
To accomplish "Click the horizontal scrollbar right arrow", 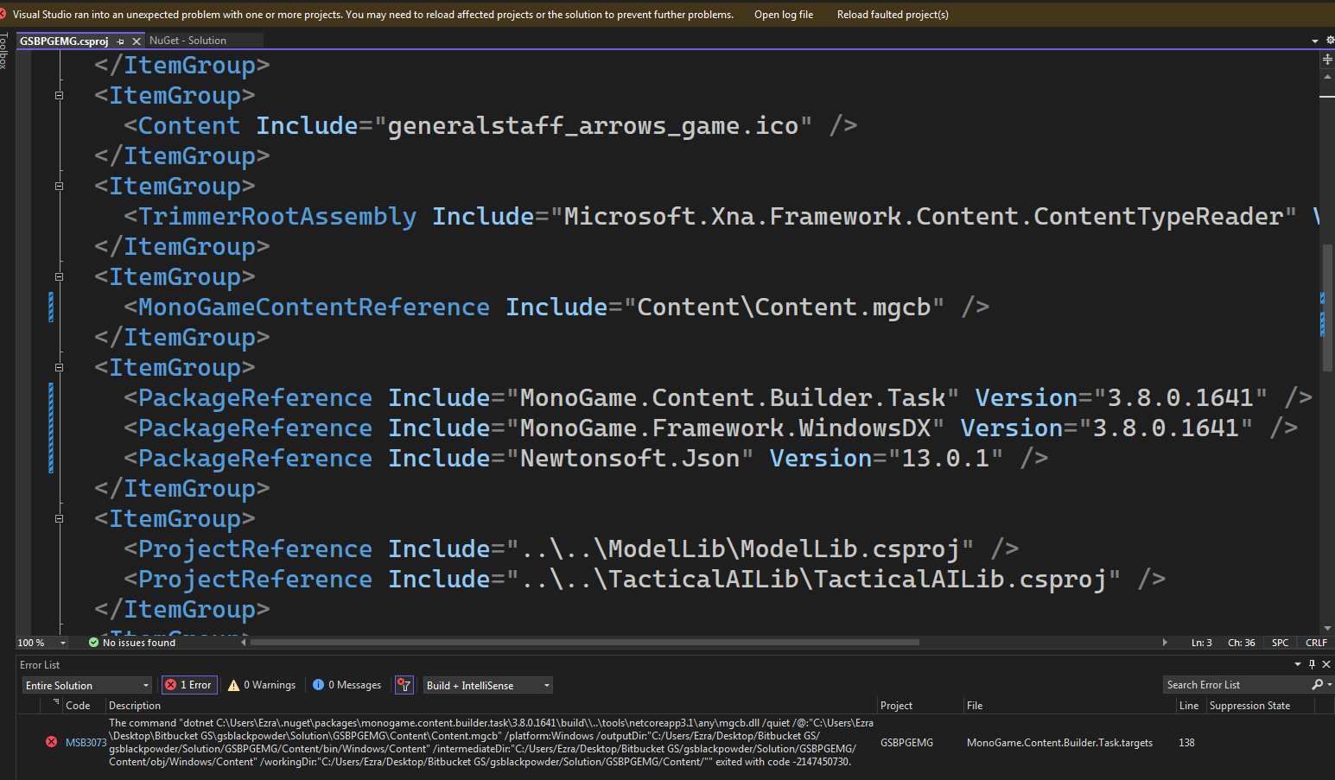I will 1165,643.
